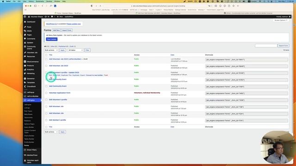Open Products via its sidebar icon
This screenshot has width=296, height=166.
click(25, 65)
